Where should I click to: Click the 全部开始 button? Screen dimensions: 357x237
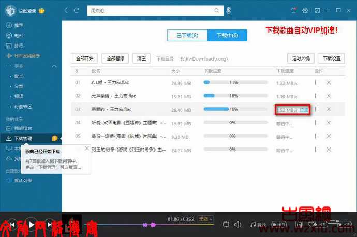[84, 58]
